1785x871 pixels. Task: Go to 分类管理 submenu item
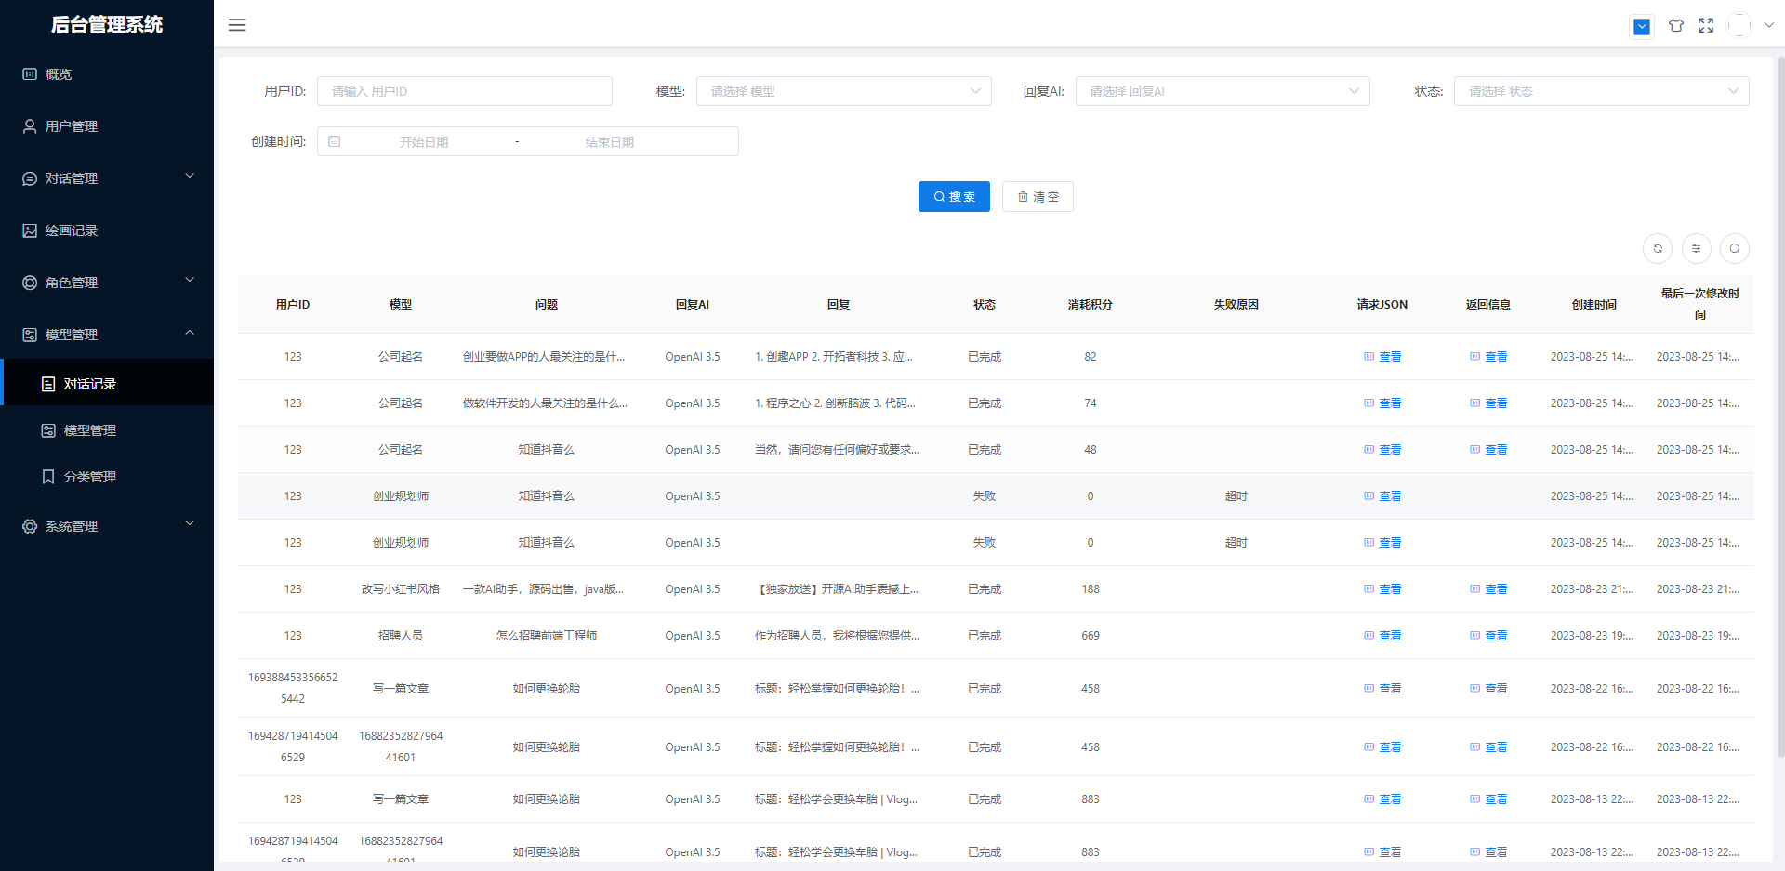(x=89, y=477)
